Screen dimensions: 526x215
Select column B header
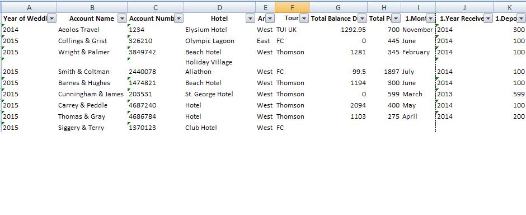tap(92, 7)
